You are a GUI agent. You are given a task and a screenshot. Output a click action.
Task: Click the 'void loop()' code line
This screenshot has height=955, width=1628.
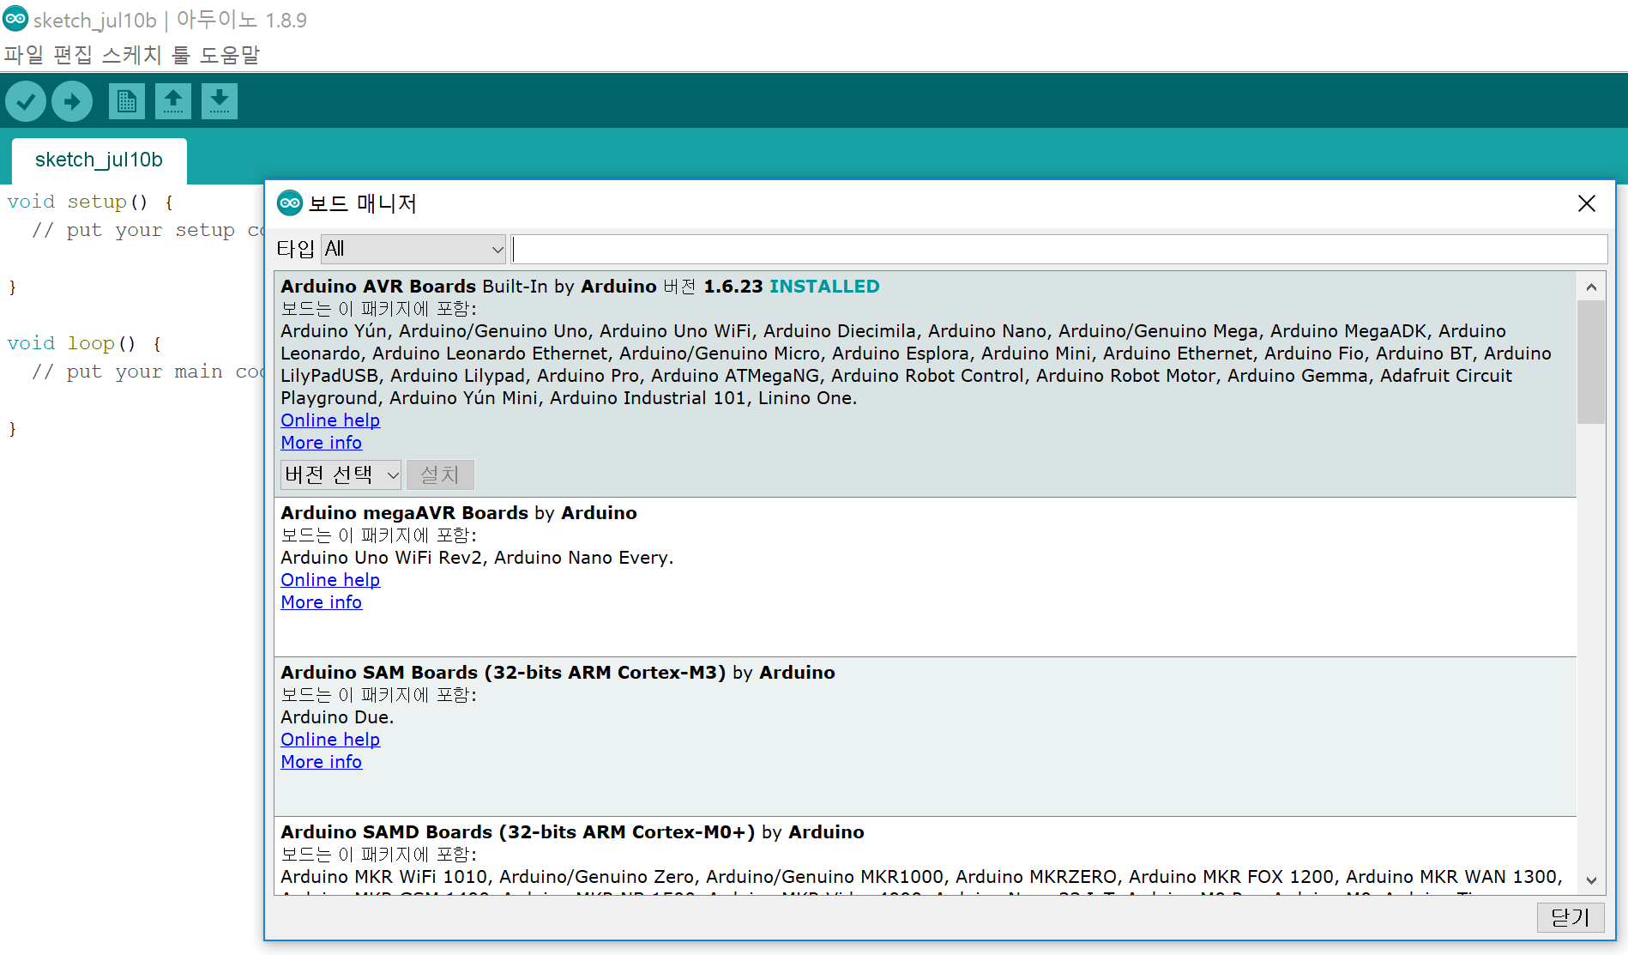coord(85,344)
